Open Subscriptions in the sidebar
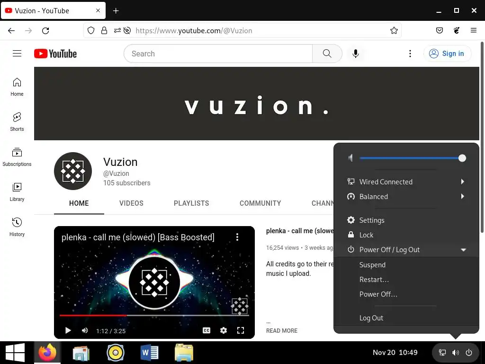The image size is (485, 364). (x=17, y=157)
